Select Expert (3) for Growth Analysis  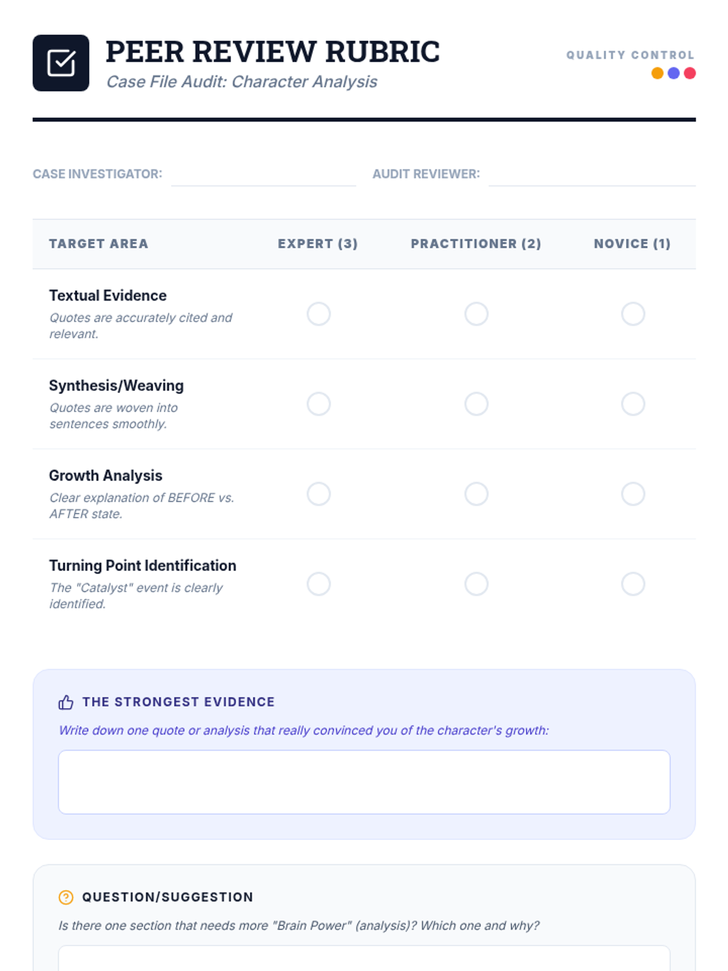point(318,494)
